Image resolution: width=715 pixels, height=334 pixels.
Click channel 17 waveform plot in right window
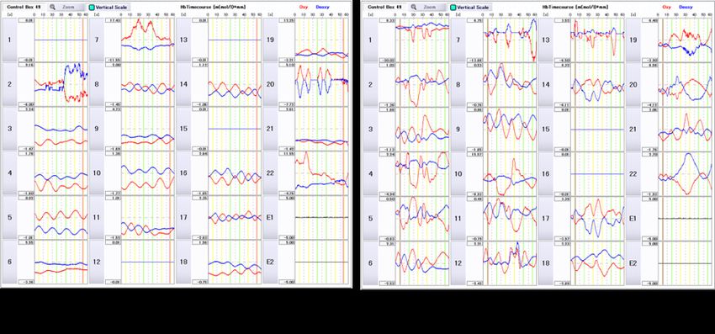[x=597, y=218]
